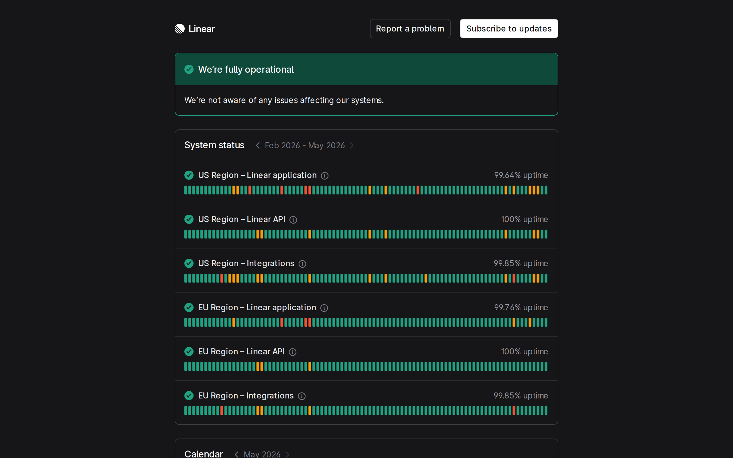This screenshot has height=458, width=733.
Task: Click status check icon for EU Region Linear API
Action: 189,352
